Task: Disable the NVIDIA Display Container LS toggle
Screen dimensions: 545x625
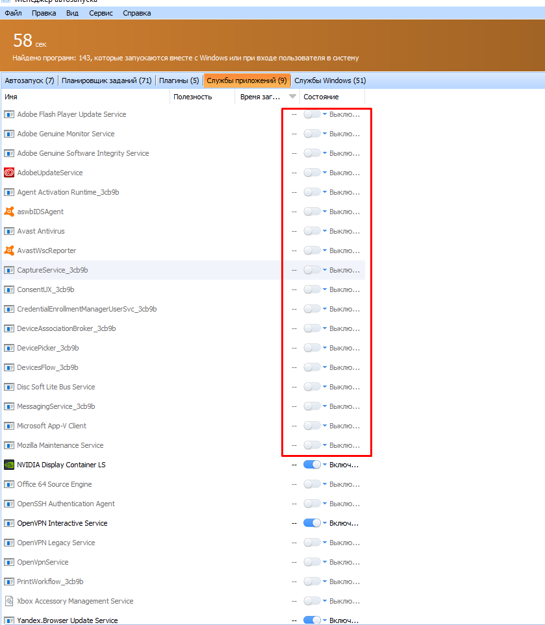Action: tap(312, 465)
